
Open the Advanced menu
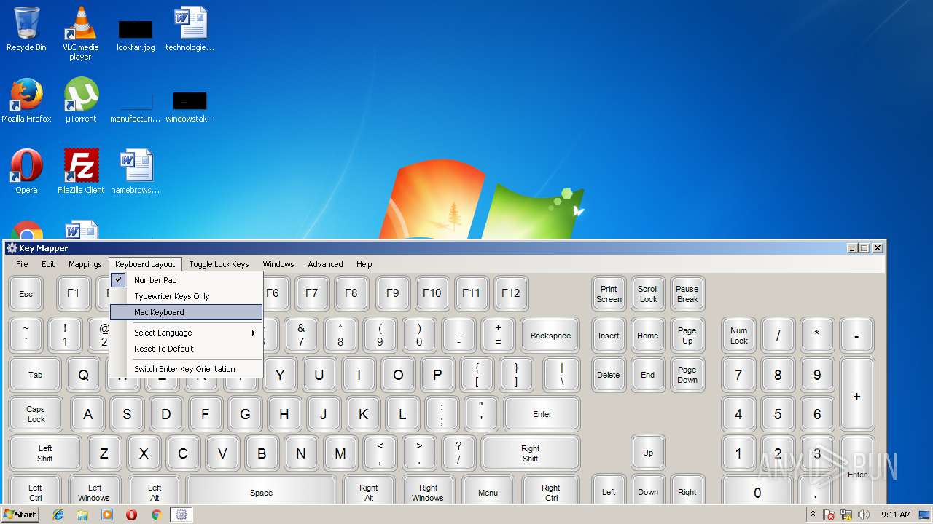325,264
